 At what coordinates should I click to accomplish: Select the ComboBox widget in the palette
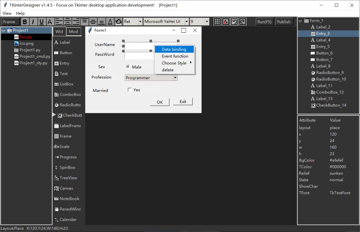click(67, 94)
